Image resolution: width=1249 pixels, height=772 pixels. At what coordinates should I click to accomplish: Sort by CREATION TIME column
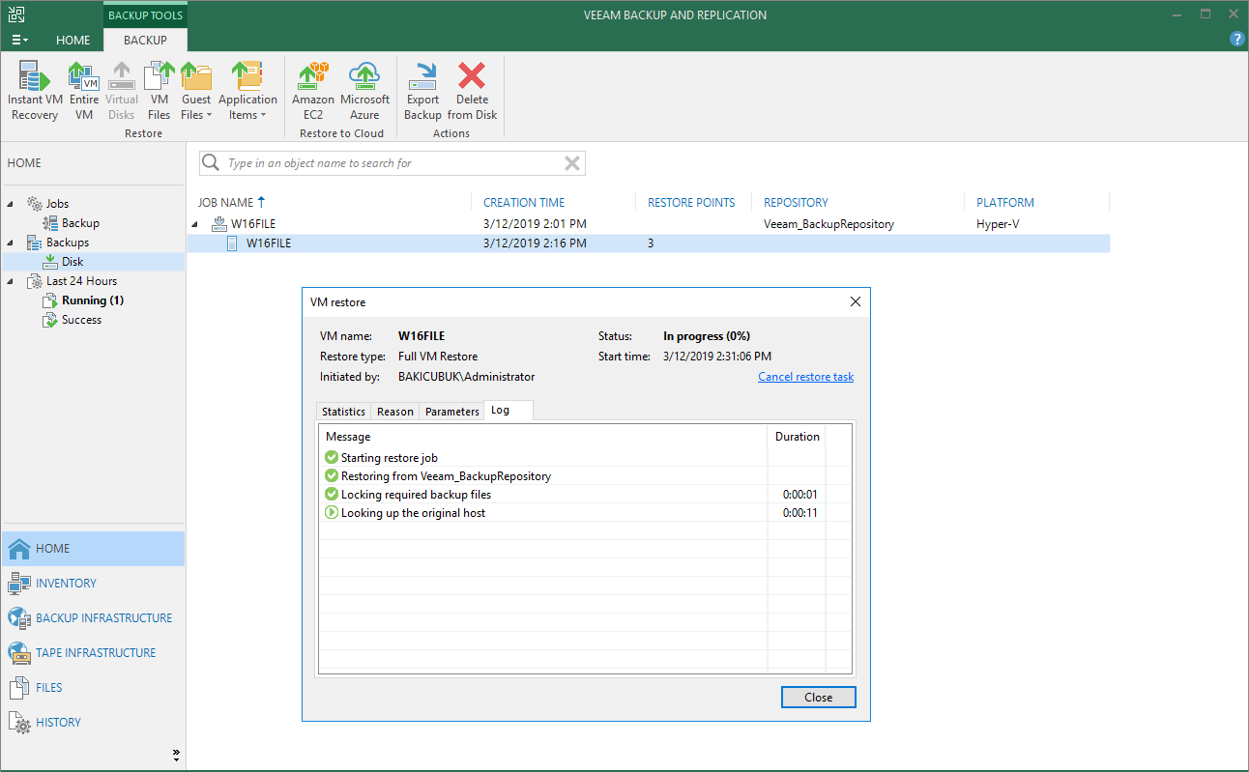coord(524,203)
